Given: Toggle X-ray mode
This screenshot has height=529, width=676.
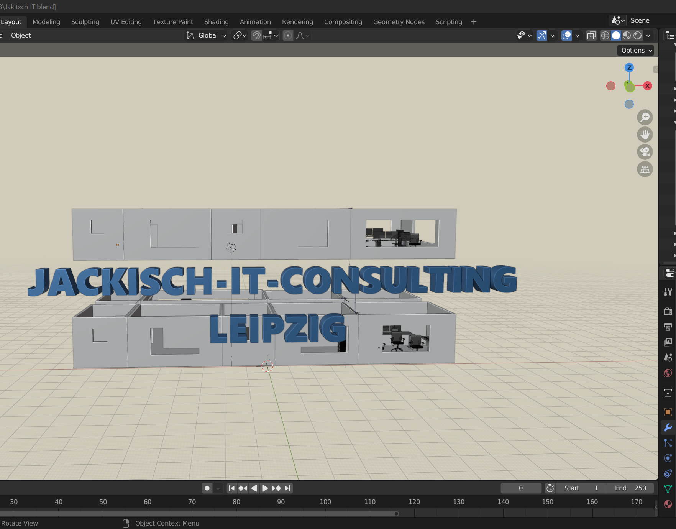Looking at the screenshot, I should (x=591, y=36).
